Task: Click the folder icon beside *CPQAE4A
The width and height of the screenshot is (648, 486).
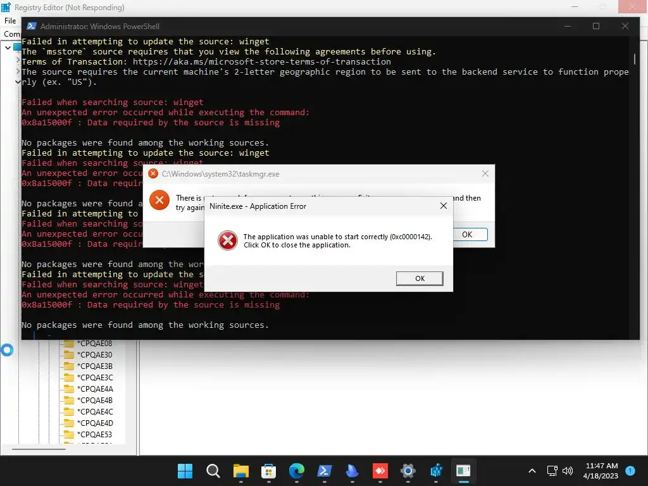Action: click(68, 389)
